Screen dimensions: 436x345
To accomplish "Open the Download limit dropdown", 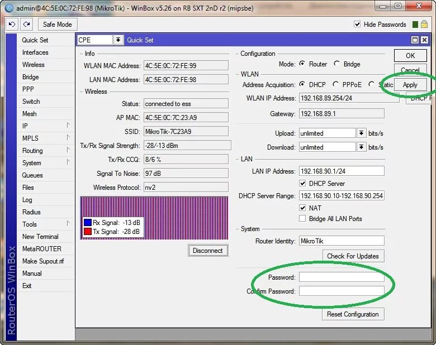I will pyautogui.click(x=361, y=147).
